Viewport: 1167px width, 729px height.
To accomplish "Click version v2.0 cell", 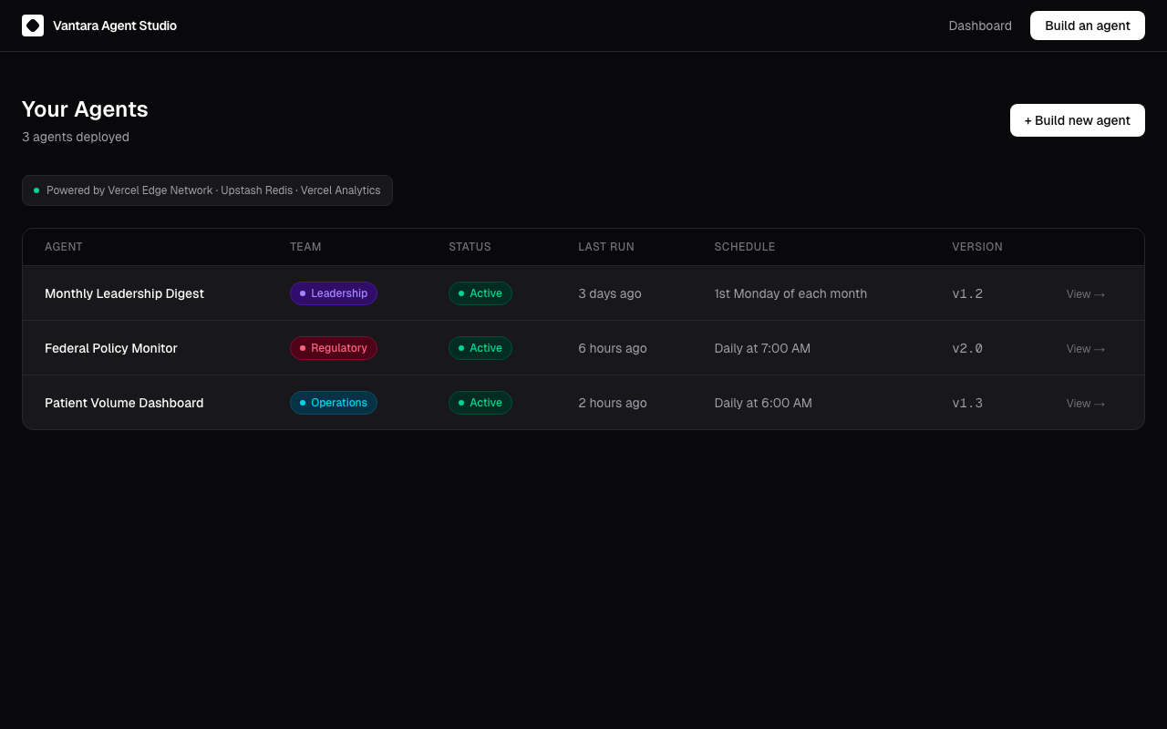I will click(967, 348).
